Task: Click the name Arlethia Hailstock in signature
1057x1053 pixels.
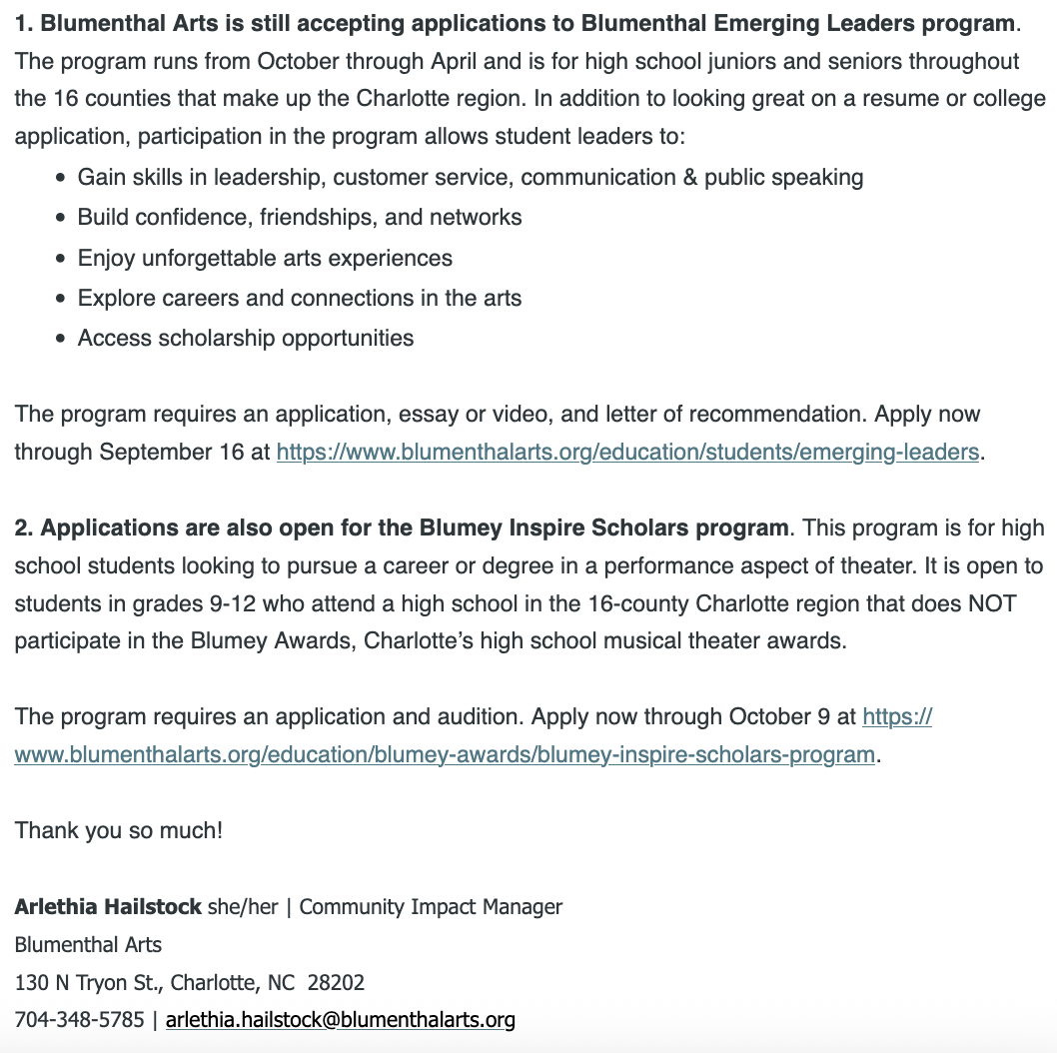Action: (x=108, y=907)
